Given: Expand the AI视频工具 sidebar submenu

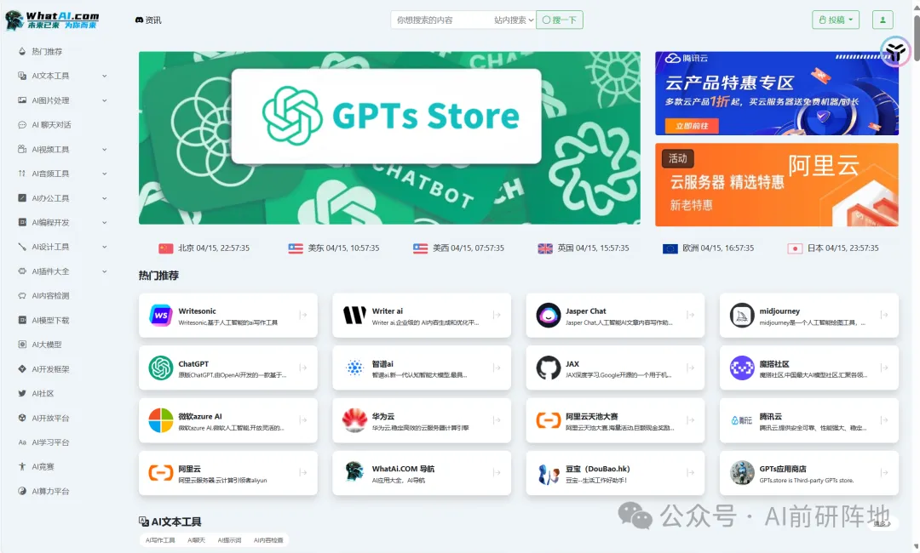Looking at the screenshot, I should [105, 150].
